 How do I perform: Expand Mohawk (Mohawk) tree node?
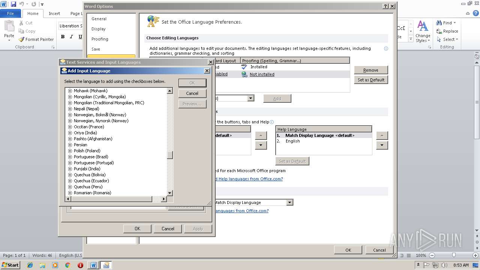tap(70, 91)
